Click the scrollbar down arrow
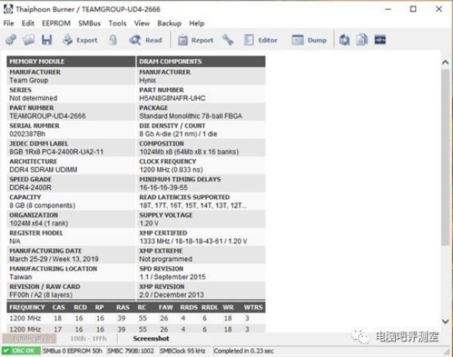 click(x=445, y=321)
